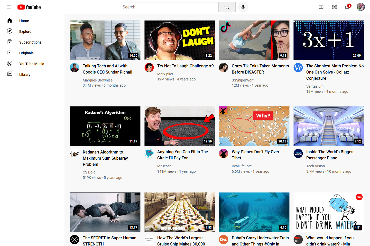This screenshot has height=246, width=370.
Task: Click the YouTube logo
Action: 29,7
